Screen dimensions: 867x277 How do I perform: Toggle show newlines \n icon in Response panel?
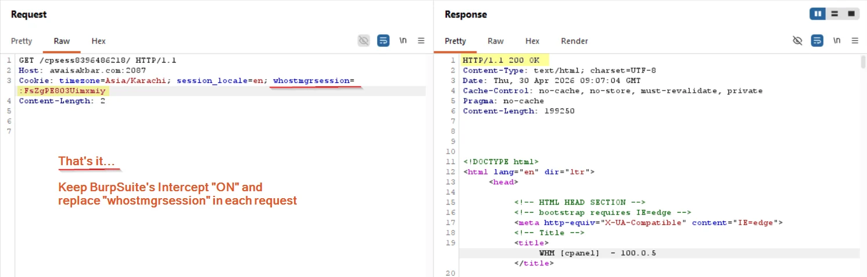click(837, 41)
